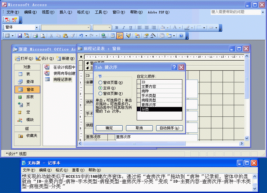267x193 pixels.
Task: Open the 文件 menu in Access
Action: [x=12, y=12]
